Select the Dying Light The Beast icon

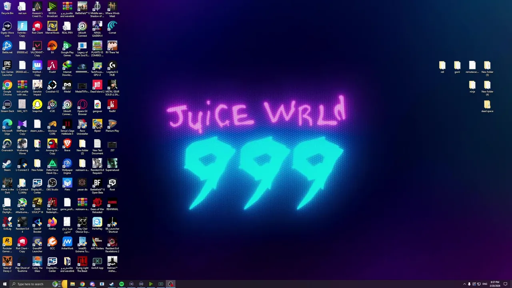click(x=82, y=264)
